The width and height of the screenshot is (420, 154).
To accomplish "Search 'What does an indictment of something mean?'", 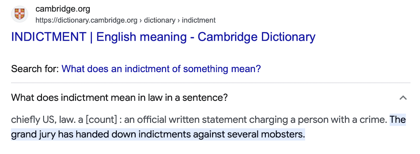I will click(x=161, y=69).
